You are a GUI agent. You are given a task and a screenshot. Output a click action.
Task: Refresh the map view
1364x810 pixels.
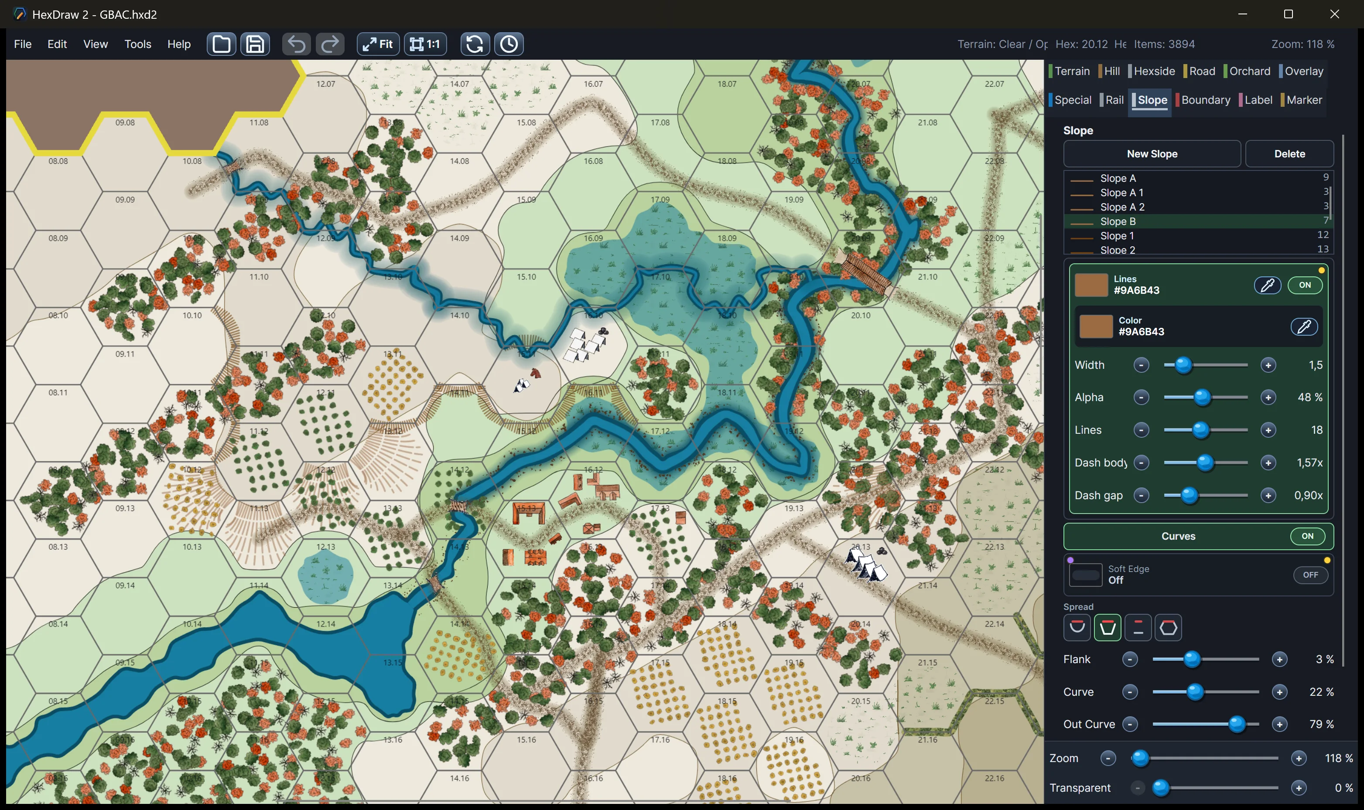click(475, 44)
